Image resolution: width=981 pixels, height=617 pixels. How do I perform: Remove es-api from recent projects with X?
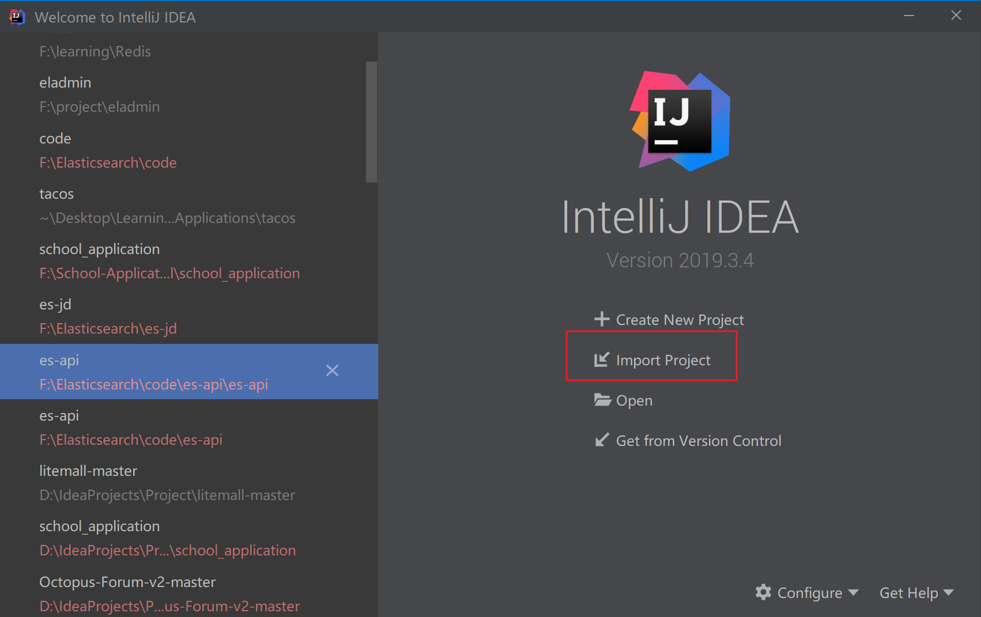(x=332, y=370)
